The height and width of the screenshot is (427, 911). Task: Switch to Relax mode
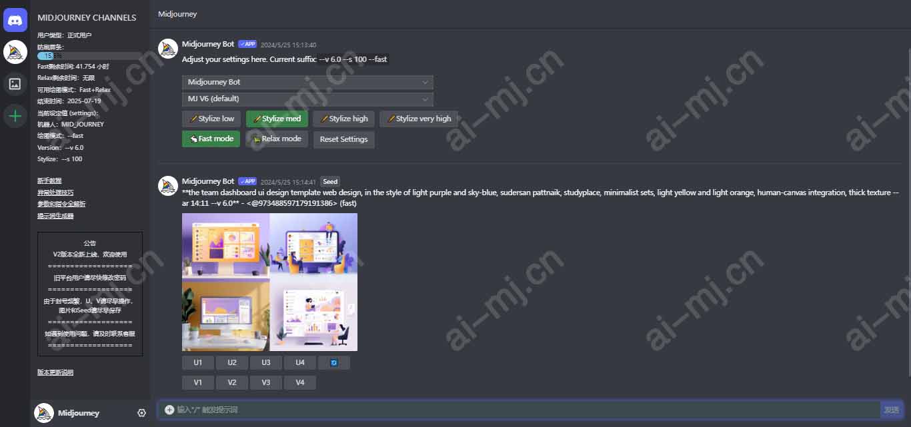point(277,139)
